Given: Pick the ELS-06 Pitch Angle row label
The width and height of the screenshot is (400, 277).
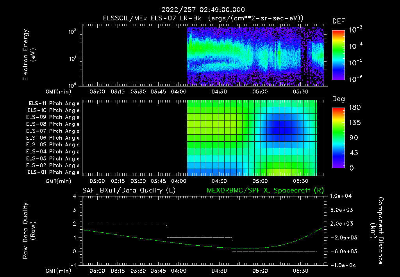Looking at the screenshot, I should (53, 138).
